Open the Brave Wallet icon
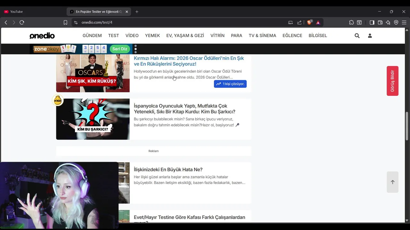 tap(380, 22)
